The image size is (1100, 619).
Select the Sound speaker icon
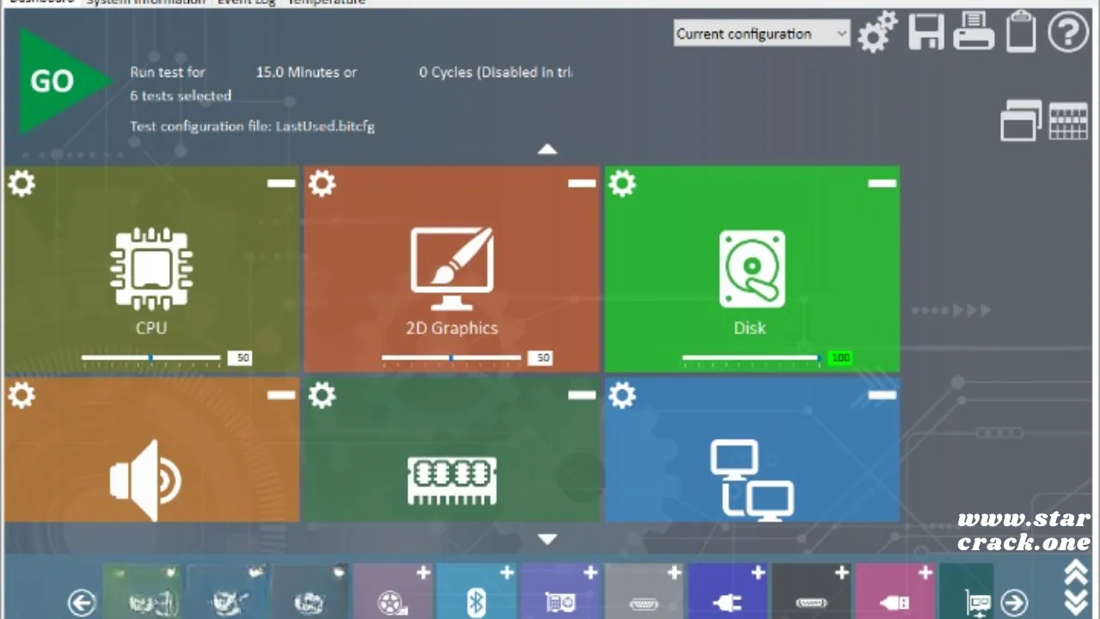coord(146,481)
